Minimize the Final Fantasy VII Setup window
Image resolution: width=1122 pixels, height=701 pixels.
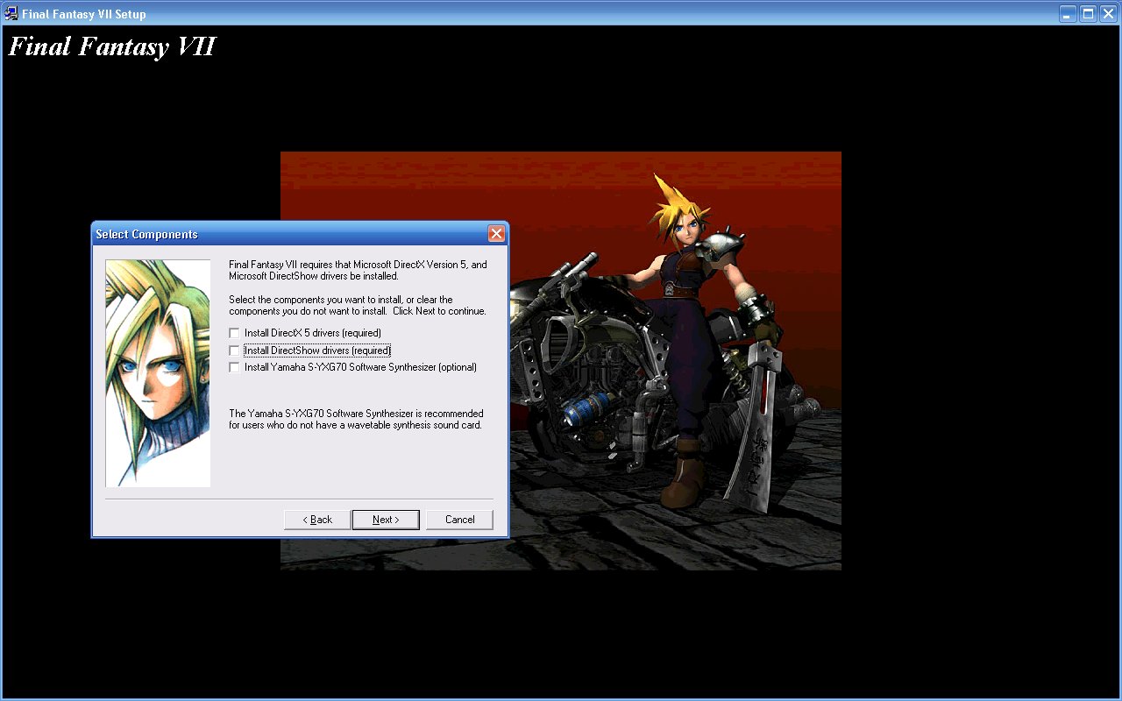tap(1068, 13)
